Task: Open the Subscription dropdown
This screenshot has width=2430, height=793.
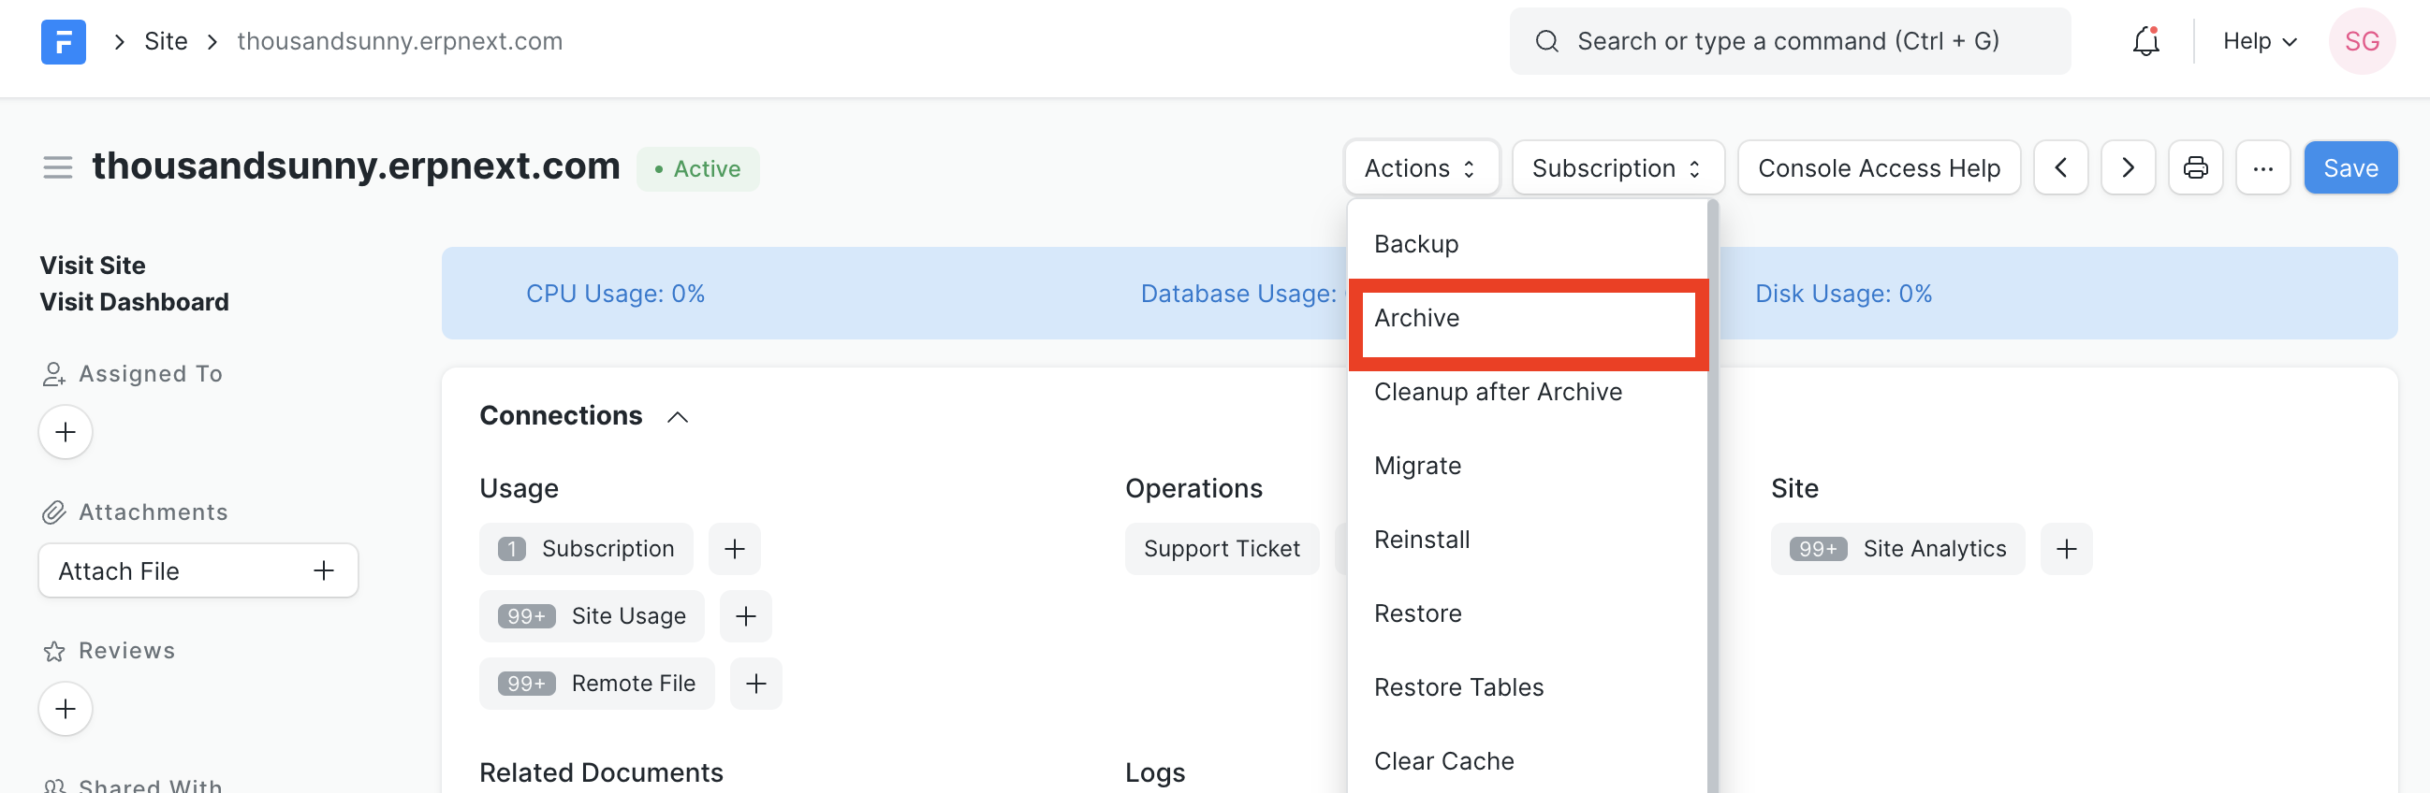Action: click(1617, 167)
